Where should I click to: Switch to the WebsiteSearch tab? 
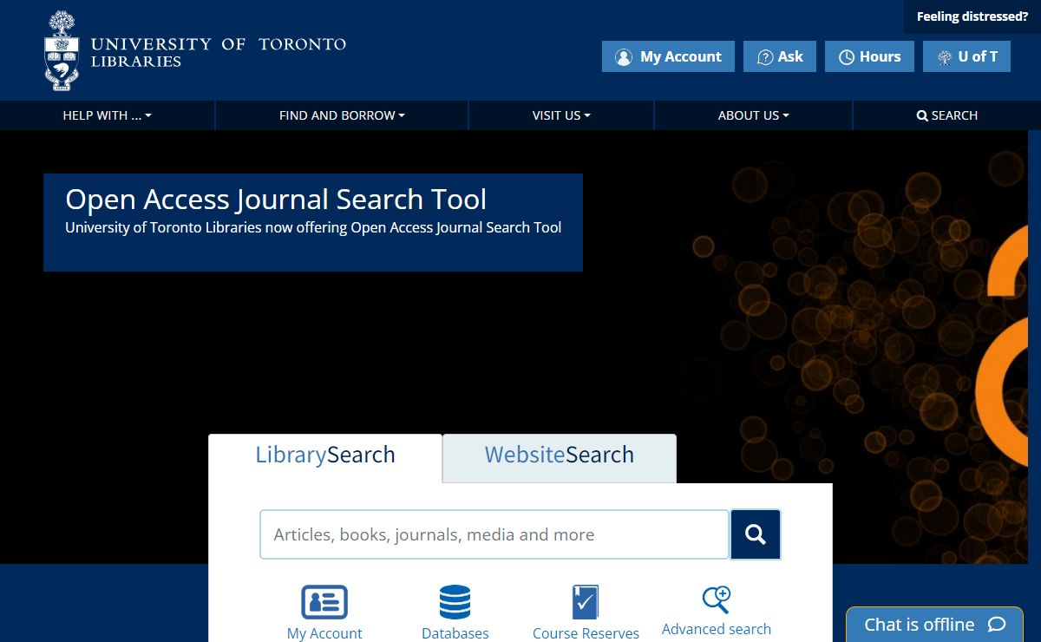click(x=560, y=457)
